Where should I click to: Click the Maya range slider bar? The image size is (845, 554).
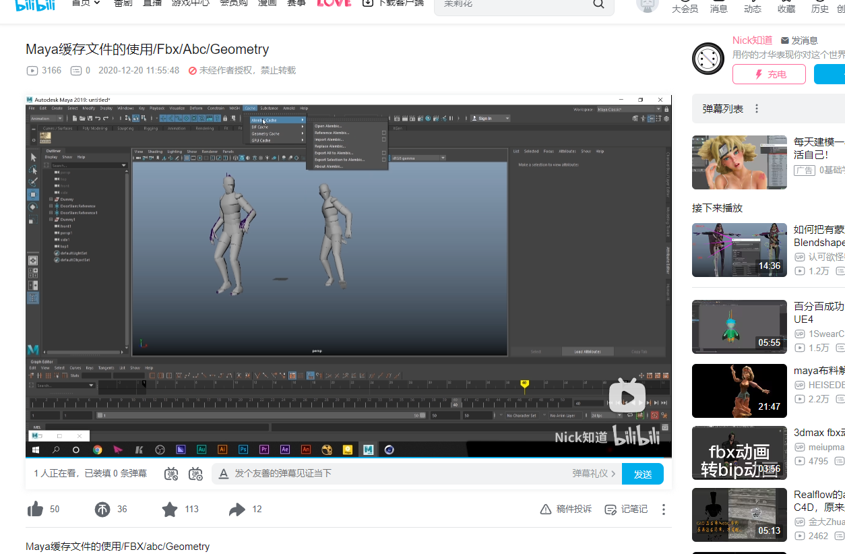point(261,416)
